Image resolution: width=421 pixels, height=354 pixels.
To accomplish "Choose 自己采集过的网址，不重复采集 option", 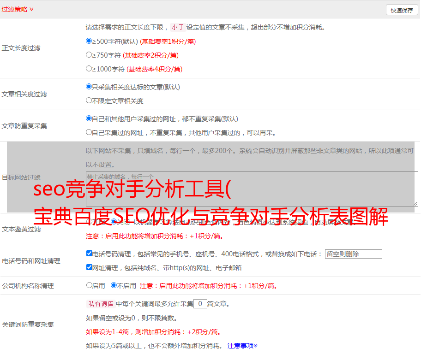I will [x=89, y=132].
